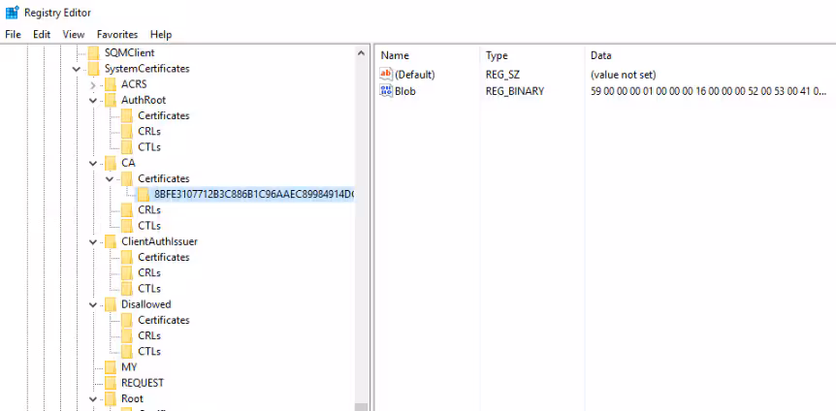Open the Favorites menu
Image resolution: width=836 pixels, height=411 pixels.
click(x=117, y=34)
